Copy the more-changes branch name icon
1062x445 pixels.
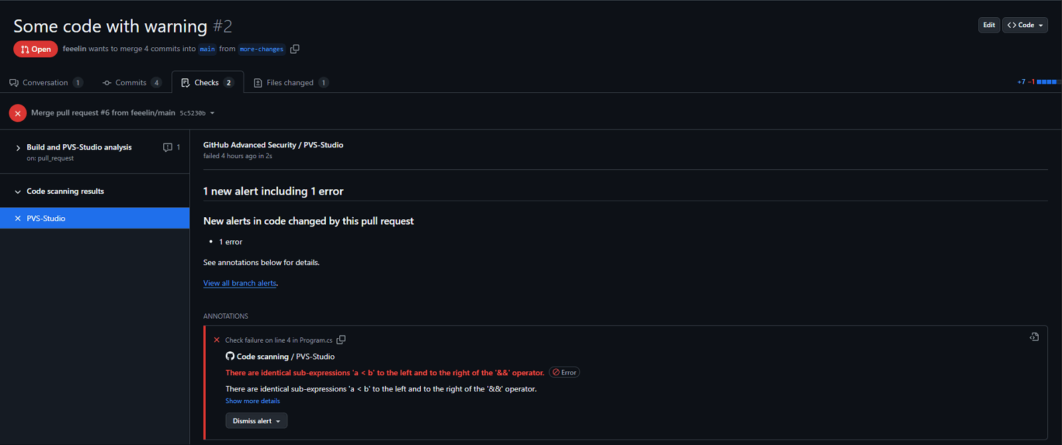click(295, 49)
